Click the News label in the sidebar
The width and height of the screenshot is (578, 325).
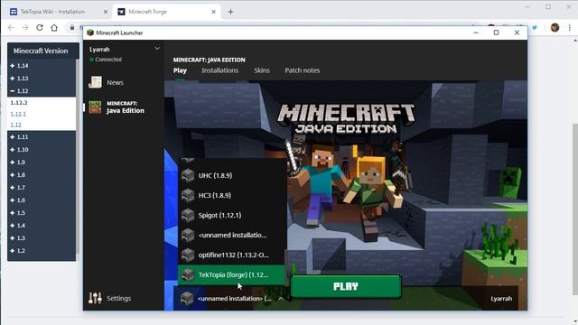[115, 82]
